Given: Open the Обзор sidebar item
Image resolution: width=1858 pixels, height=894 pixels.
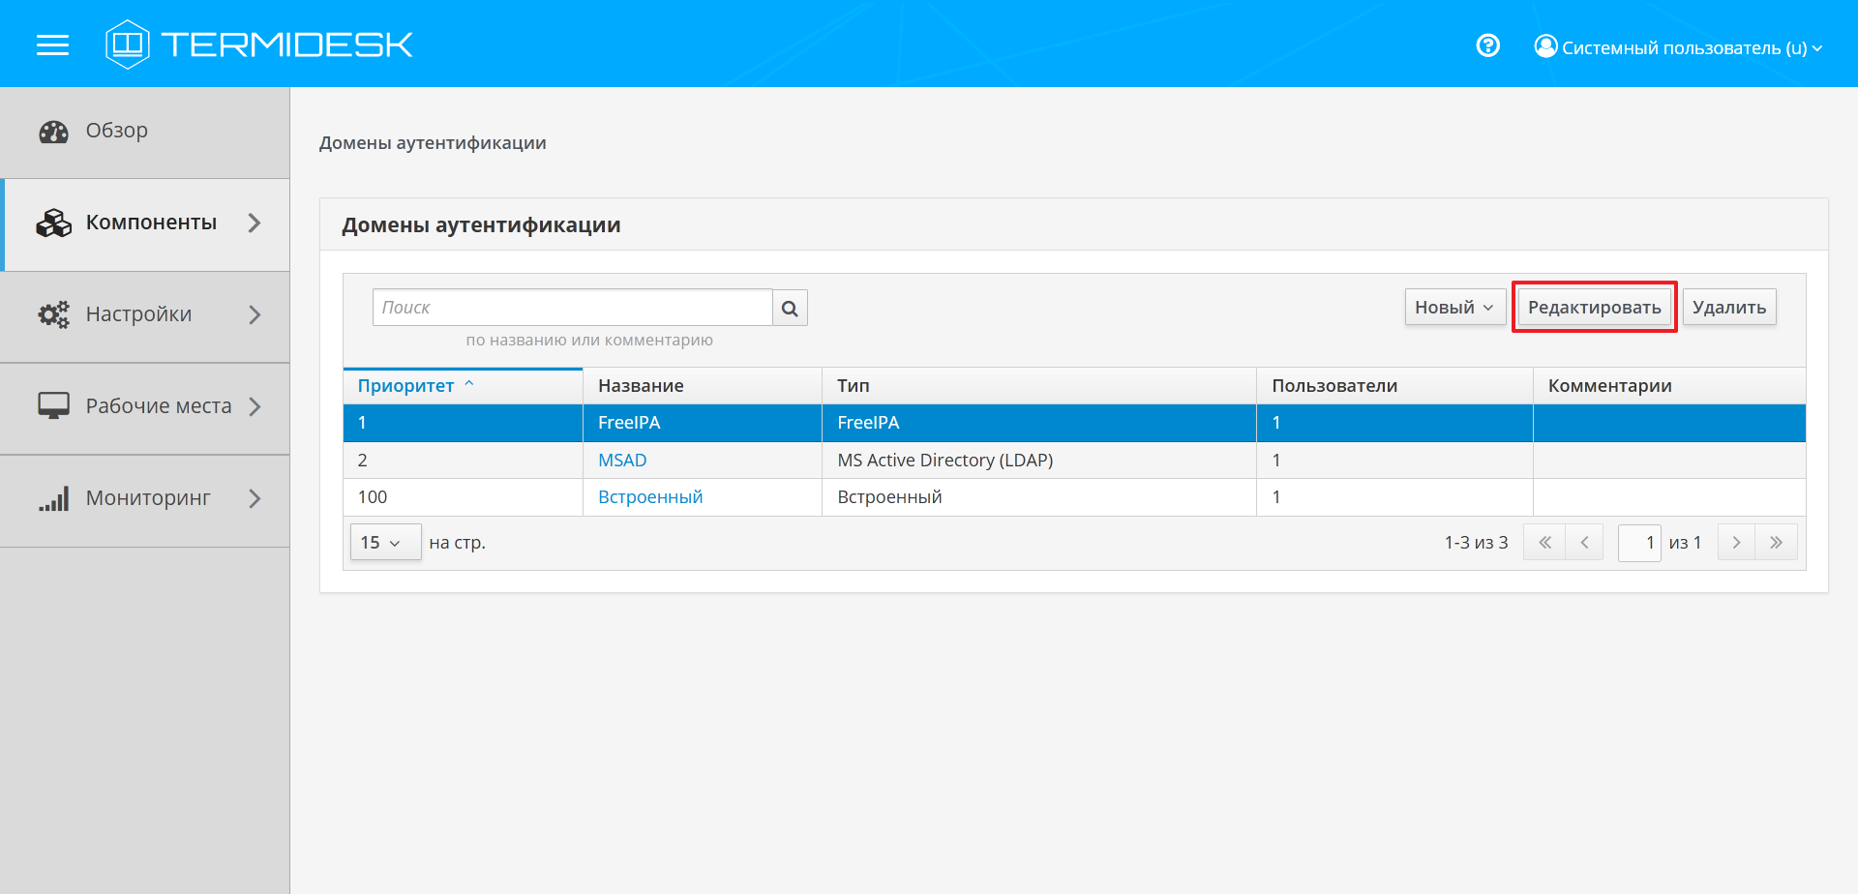Looking at the screenshot, I should (x=116, y=131).
